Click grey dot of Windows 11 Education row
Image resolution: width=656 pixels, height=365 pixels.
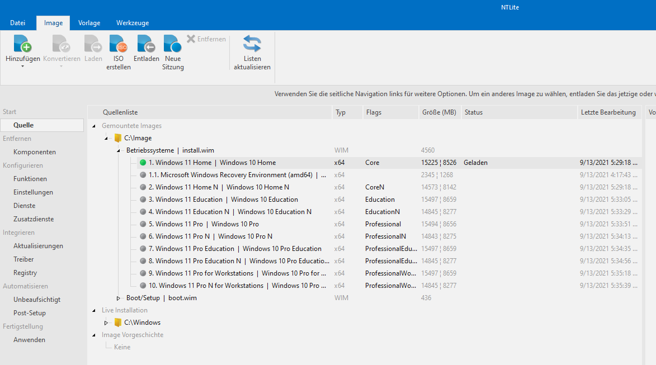(x=143, y=200)
